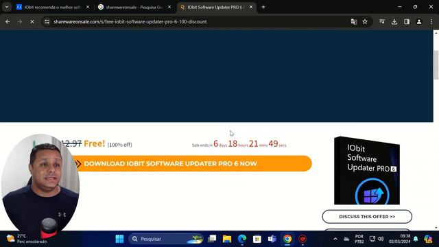Click the IObit Software Updater PRO box image
Image resolution: width=439 pixels, height=247 pixels.
[x=367, y=171]
